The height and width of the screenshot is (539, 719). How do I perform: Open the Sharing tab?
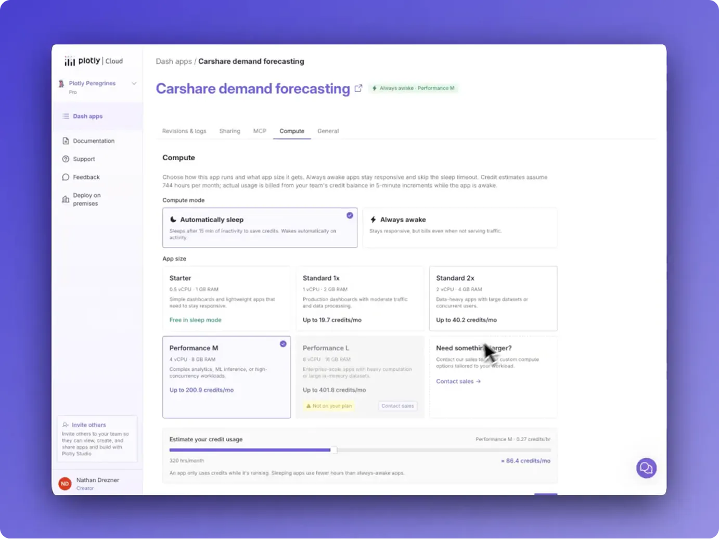point(229,131)
